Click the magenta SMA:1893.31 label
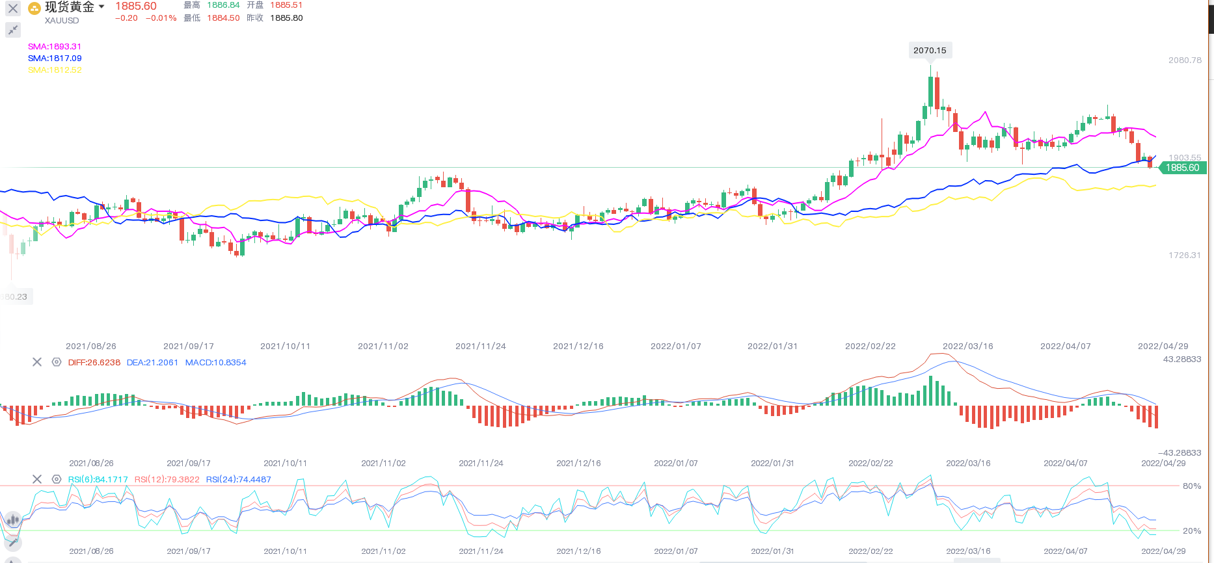 pos(55,47)
